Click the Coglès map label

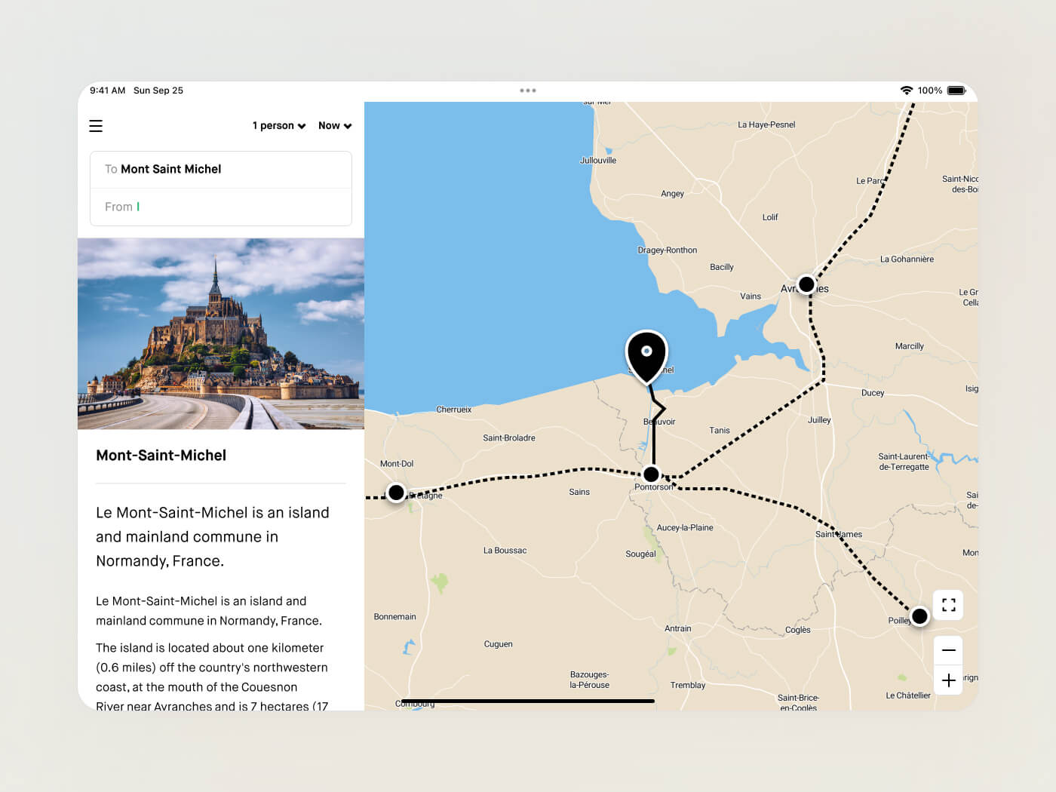tap(798, 630)
